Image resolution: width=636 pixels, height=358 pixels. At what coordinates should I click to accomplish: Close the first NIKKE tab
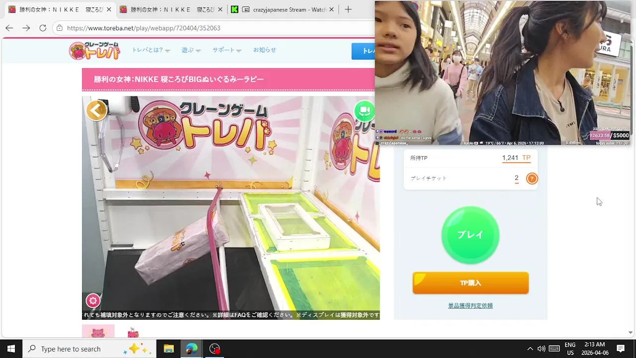109,9
